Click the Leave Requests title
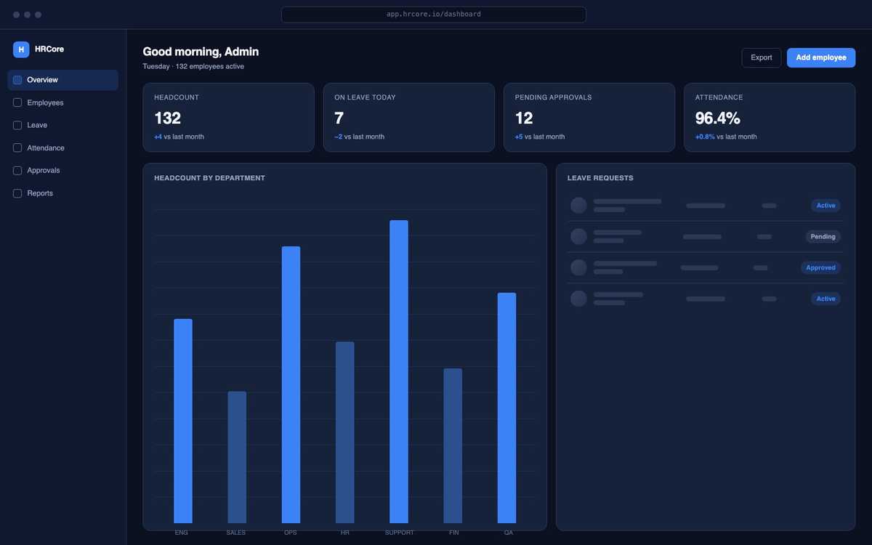This screenshot has height=545, width=872. click(x=600, y=178)
